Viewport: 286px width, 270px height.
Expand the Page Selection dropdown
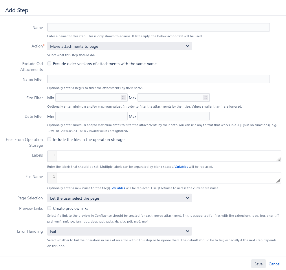point(119,198)
